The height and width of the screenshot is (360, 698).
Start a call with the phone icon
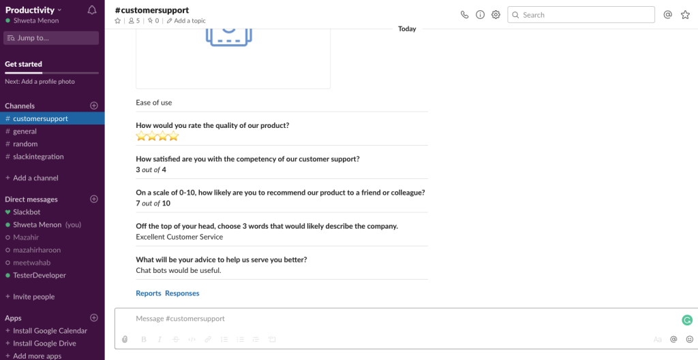465,15
